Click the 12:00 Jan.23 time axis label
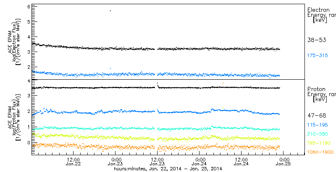The height and width of the screenshot is (172, 336). tap(157, 162)
